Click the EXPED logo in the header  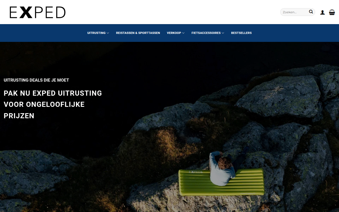point(38,12)
